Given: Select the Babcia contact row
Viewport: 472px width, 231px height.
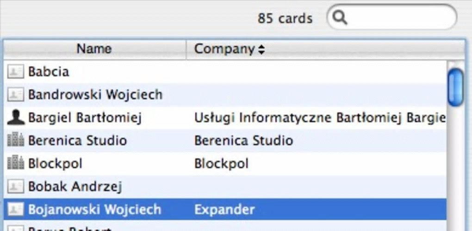Looking at the screenshot, I should pos(49,71).
